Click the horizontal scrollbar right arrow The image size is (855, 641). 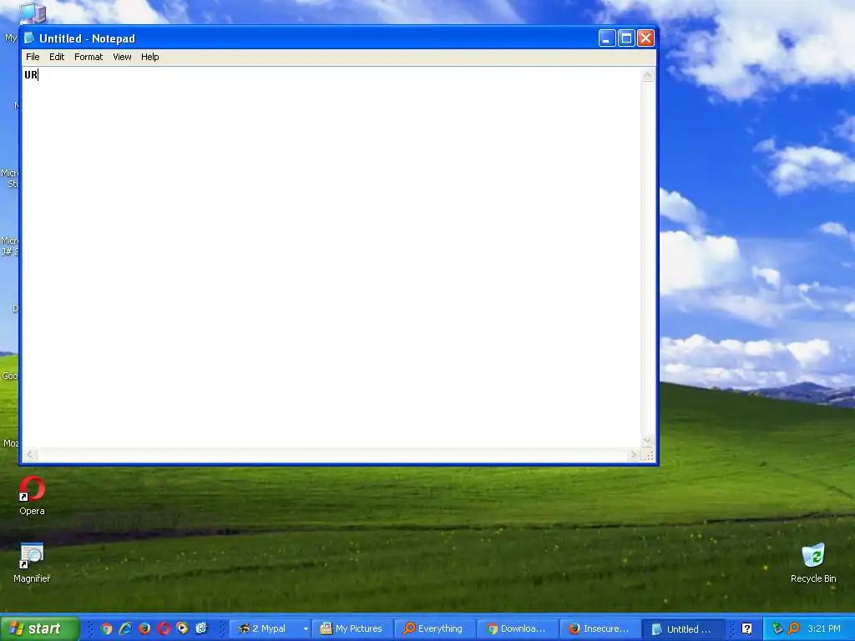633,455
